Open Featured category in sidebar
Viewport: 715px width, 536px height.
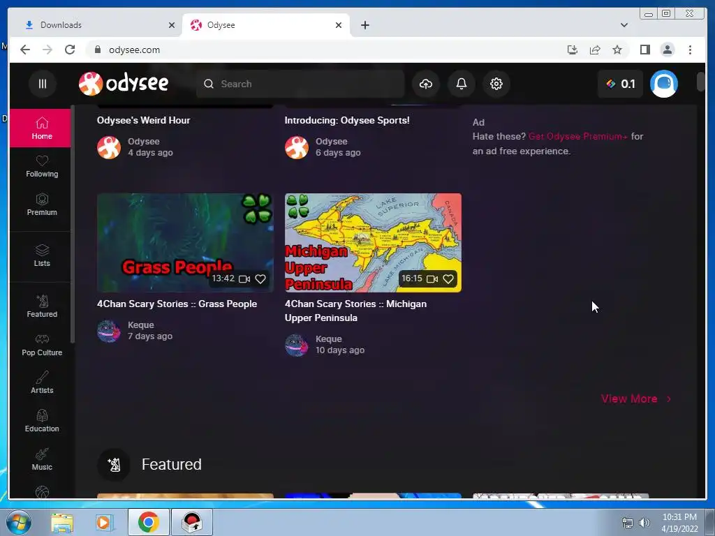(41, 307)
